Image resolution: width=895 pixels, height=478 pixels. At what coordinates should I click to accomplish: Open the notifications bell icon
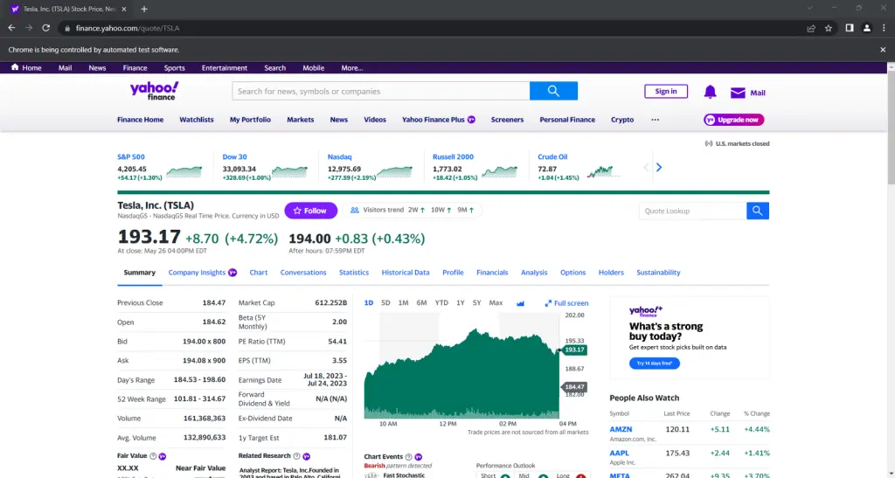[x=710, y=92]
